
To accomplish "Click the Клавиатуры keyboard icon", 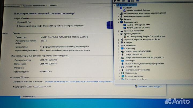I will (122, 46).
